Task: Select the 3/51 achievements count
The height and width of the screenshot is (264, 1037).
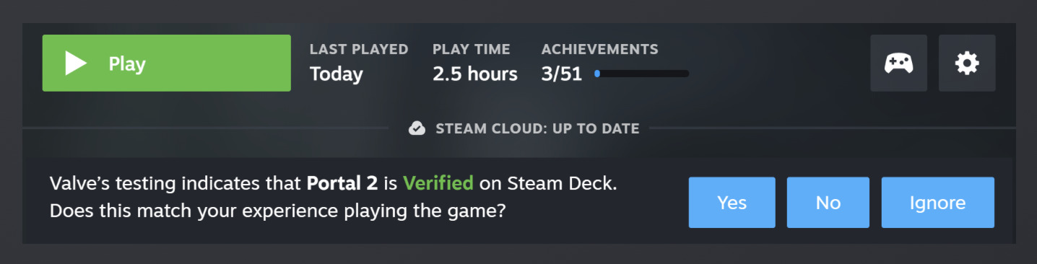Action: [562, 74]
